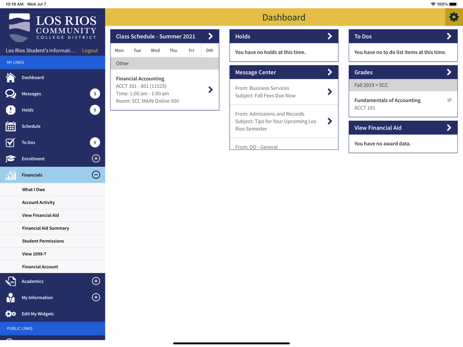Screen dimensions: 463x347
Task: Open Financial Account page
Action: pos(53,266)
